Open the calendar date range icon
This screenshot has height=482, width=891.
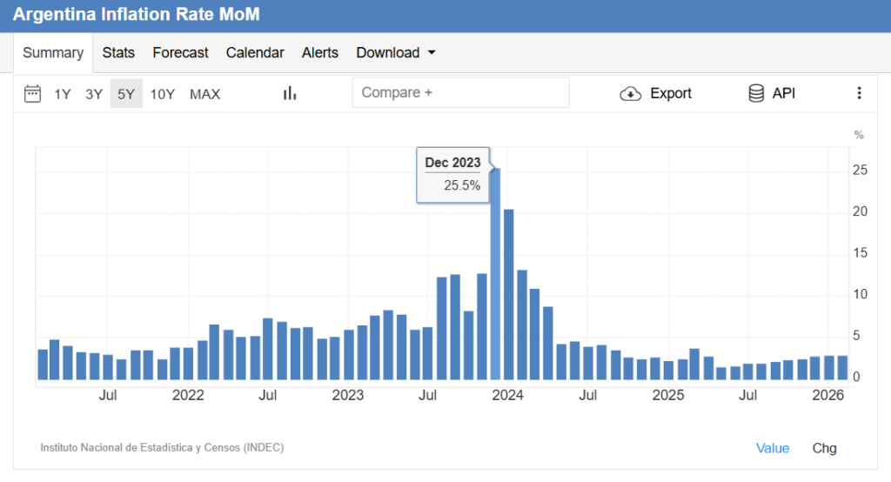(x=32, y=94)
